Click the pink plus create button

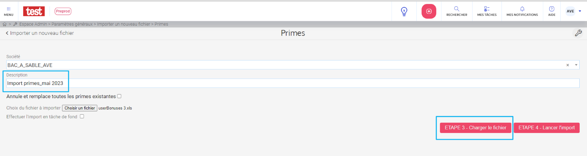pos(429,11)
